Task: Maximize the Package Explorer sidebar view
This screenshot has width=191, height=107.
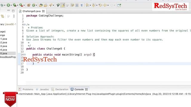Action: coord(13,11)
